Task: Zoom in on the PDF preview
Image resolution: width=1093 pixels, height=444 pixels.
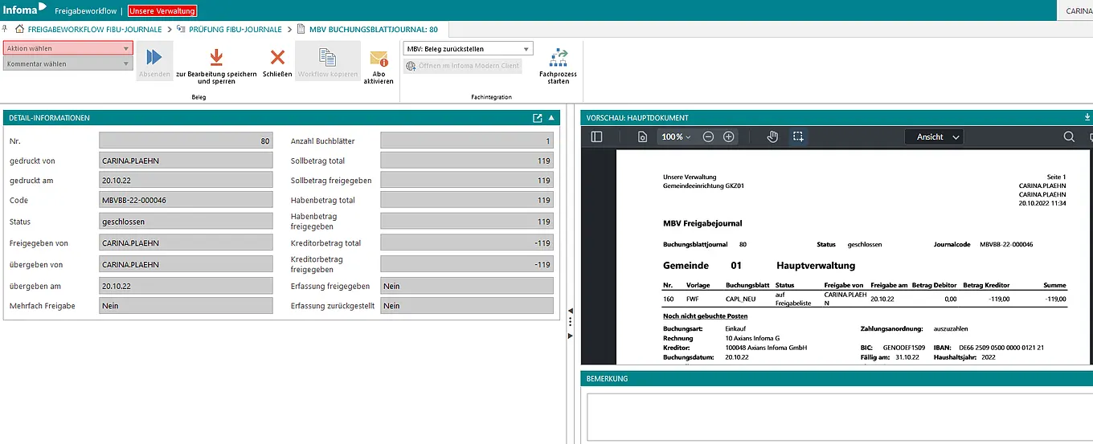Action: point(729,137)
